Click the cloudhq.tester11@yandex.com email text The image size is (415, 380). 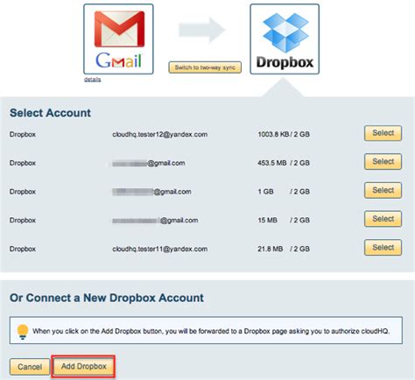tap(160, 249)
